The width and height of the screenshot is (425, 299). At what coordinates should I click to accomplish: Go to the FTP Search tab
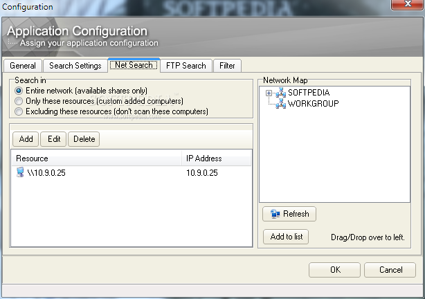[186, 66]
